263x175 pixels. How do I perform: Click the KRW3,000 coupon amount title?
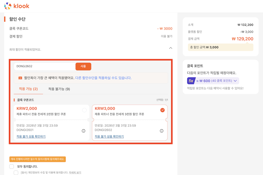[105, 108]
